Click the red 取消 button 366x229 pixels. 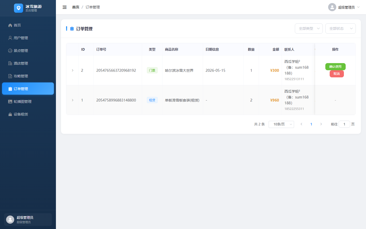coord(337,74)
